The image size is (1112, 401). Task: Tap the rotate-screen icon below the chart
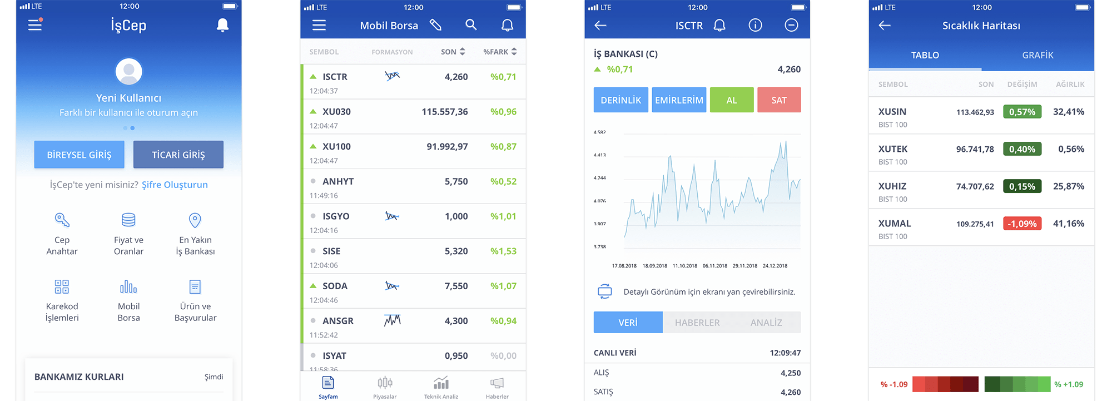(604, 291)
